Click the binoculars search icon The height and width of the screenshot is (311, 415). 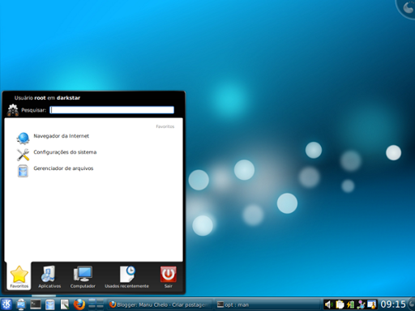[13, 110]
